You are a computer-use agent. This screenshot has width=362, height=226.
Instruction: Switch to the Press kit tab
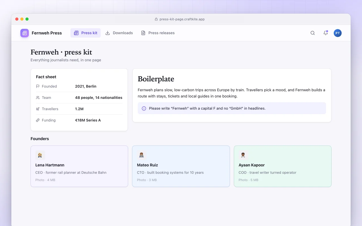point(85,33)
